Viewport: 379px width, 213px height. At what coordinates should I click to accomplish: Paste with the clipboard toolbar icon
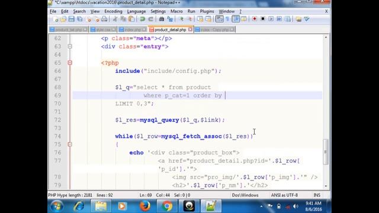point(131,19)
